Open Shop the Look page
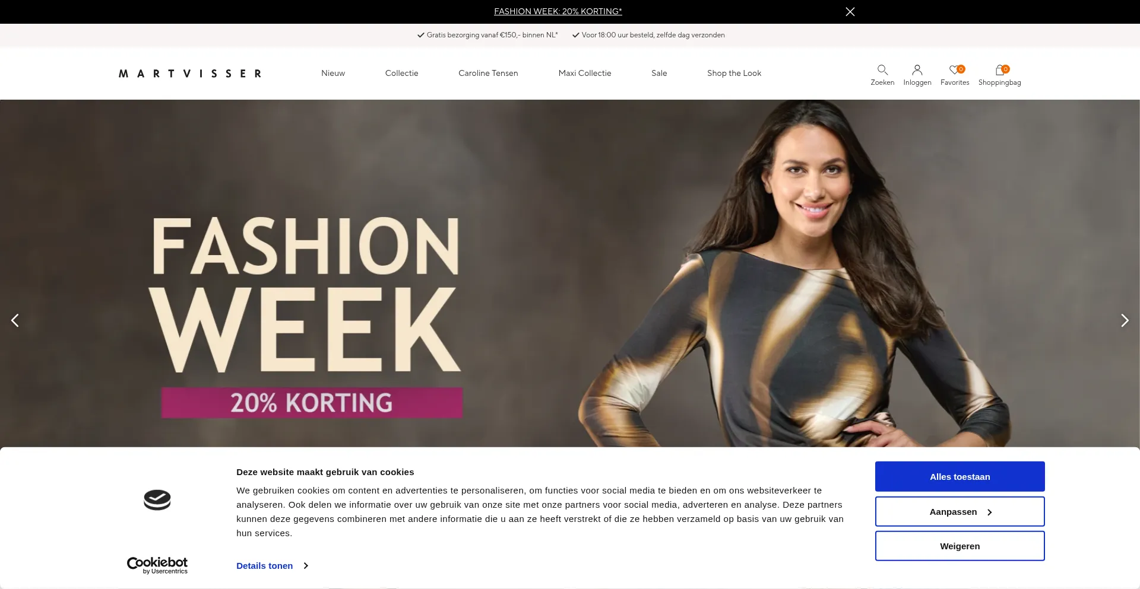The height and width of the screenshot is (589, 1140). (734, 73)
